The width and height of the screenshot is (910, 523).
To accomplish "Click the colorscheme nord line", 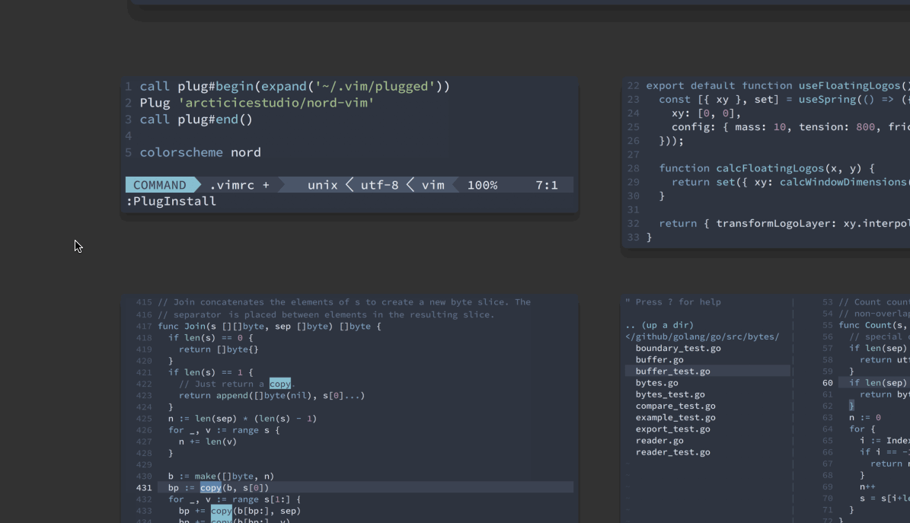I will (200, 152).
